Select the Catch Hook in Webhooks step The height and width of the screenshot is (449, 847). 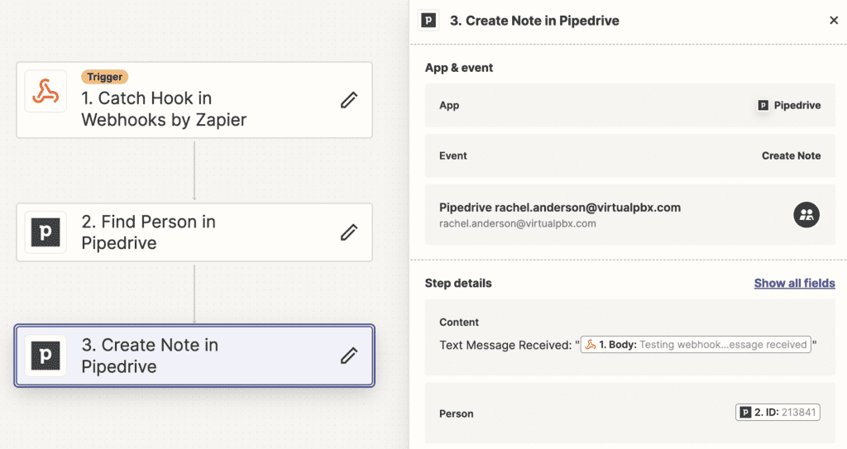[x=194, y=100]
